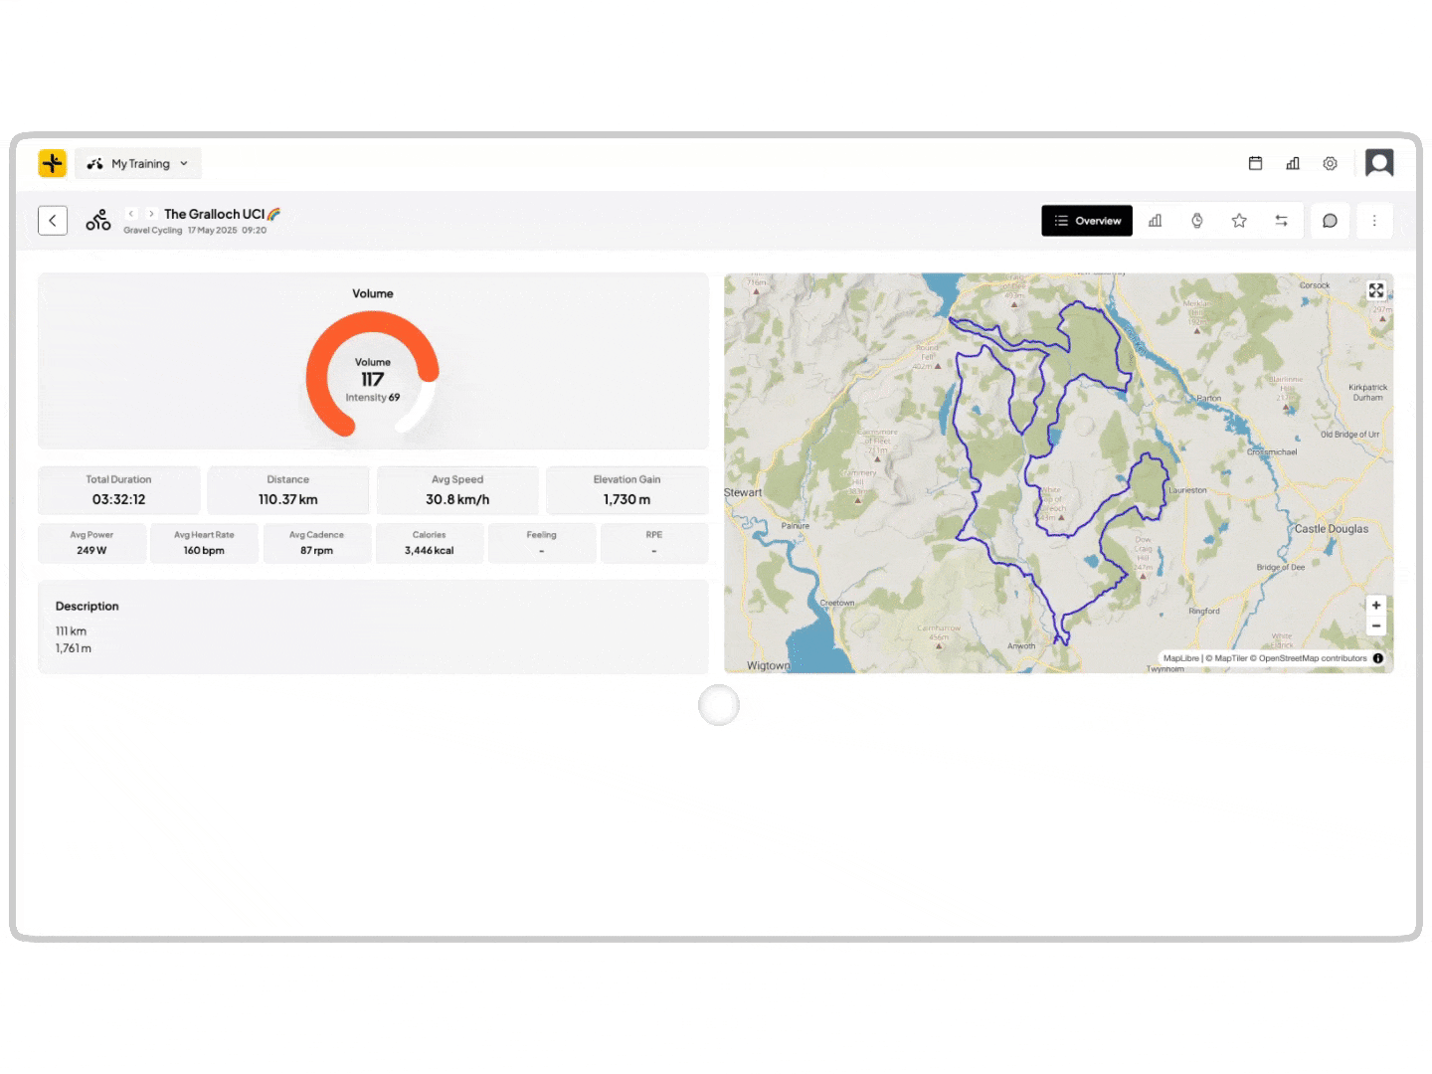1432x1074 pixels.
Task: Expand map to fullscreen
Action: pyautogui.click(x=1376, y=290)
